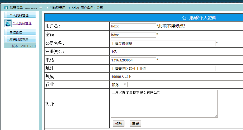Click the 当前登录用户：hdxx text
The image size is (243, 130).
(x=64, y=8)
